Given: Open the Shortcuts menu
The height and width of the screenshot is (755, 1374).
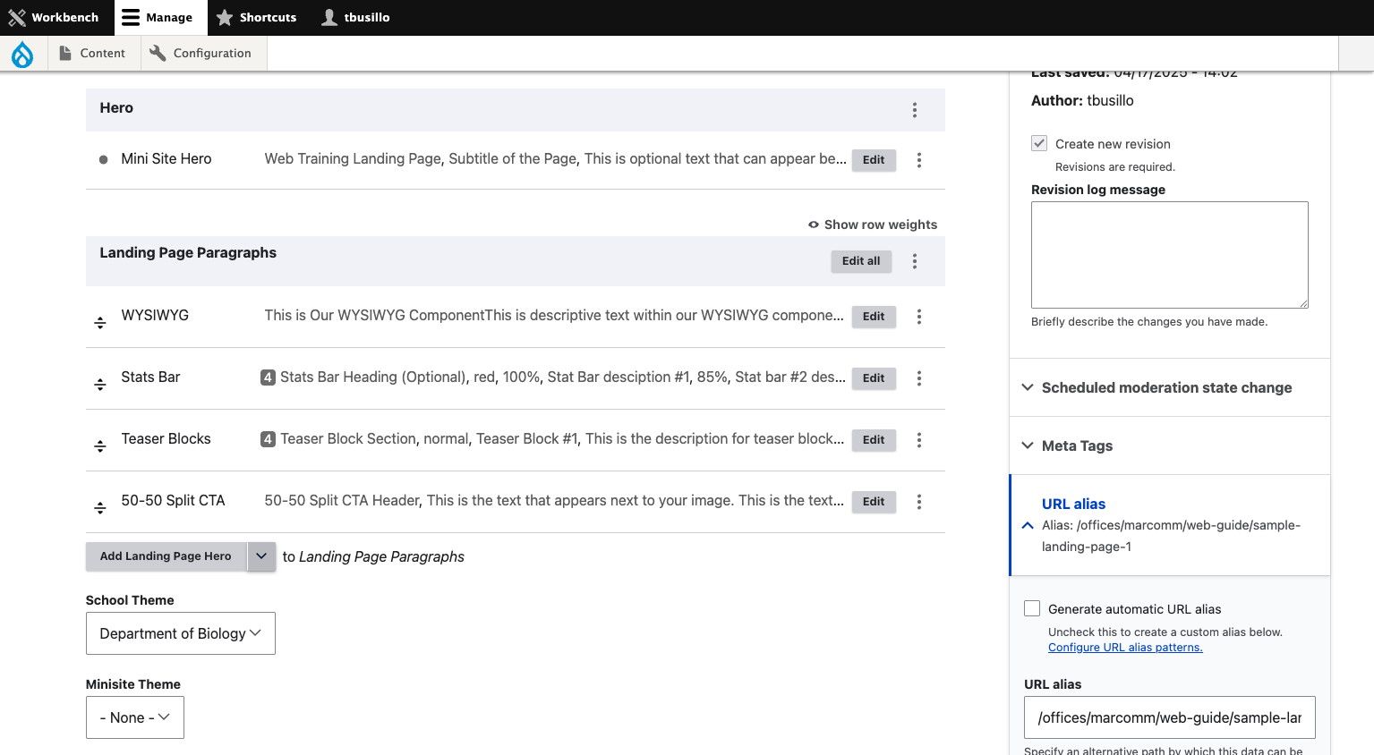Looking at the screenshot, I should (x=257, y=18).
